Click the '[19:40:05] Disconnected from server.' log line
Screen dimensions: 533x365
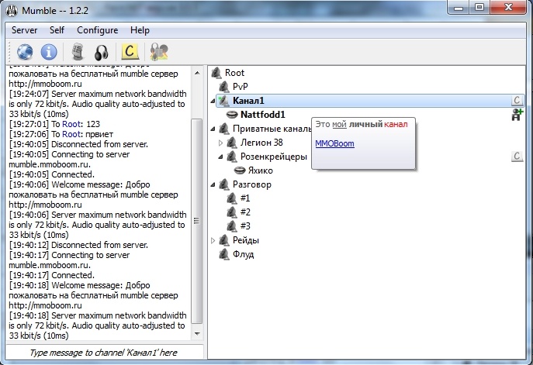click(x=78, y=144)
